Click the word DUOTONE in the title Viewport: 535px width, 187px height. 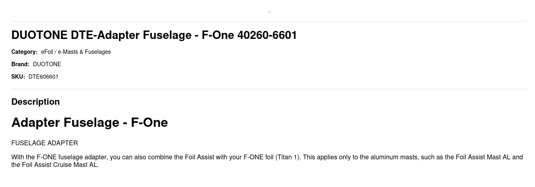(x=39, y=35)
